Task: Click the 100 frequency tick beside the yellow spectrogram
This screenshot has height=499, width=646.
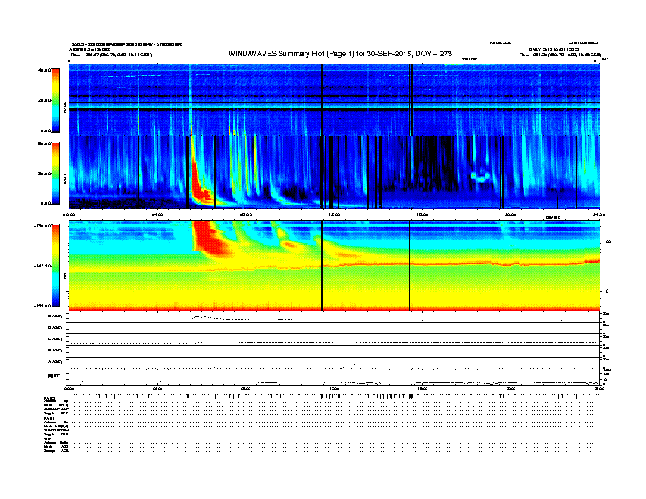Action: (607, 241)
